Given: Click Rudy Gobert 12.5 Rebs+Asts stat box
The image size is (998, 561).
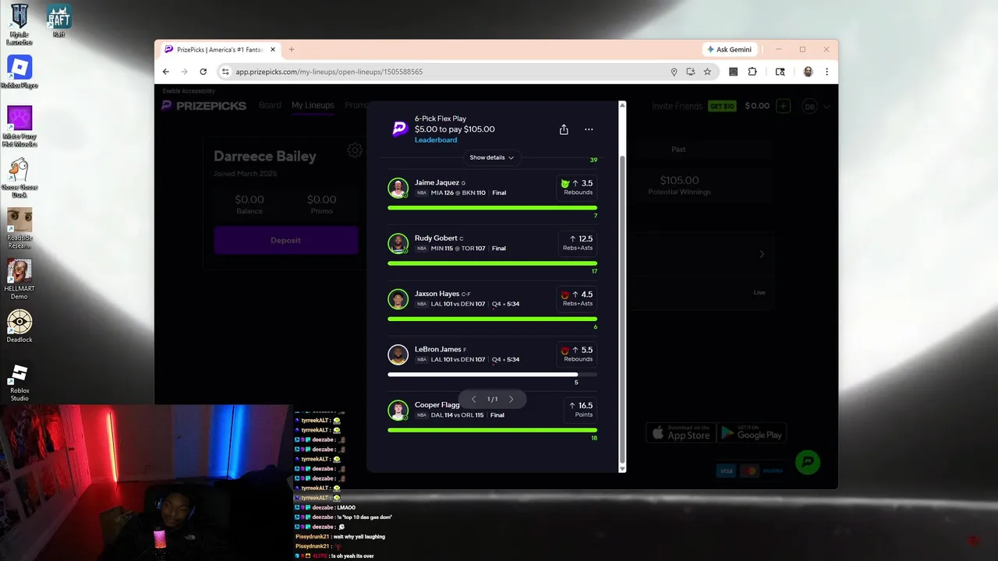Looking at the screenshot, I should pos(577,243).
